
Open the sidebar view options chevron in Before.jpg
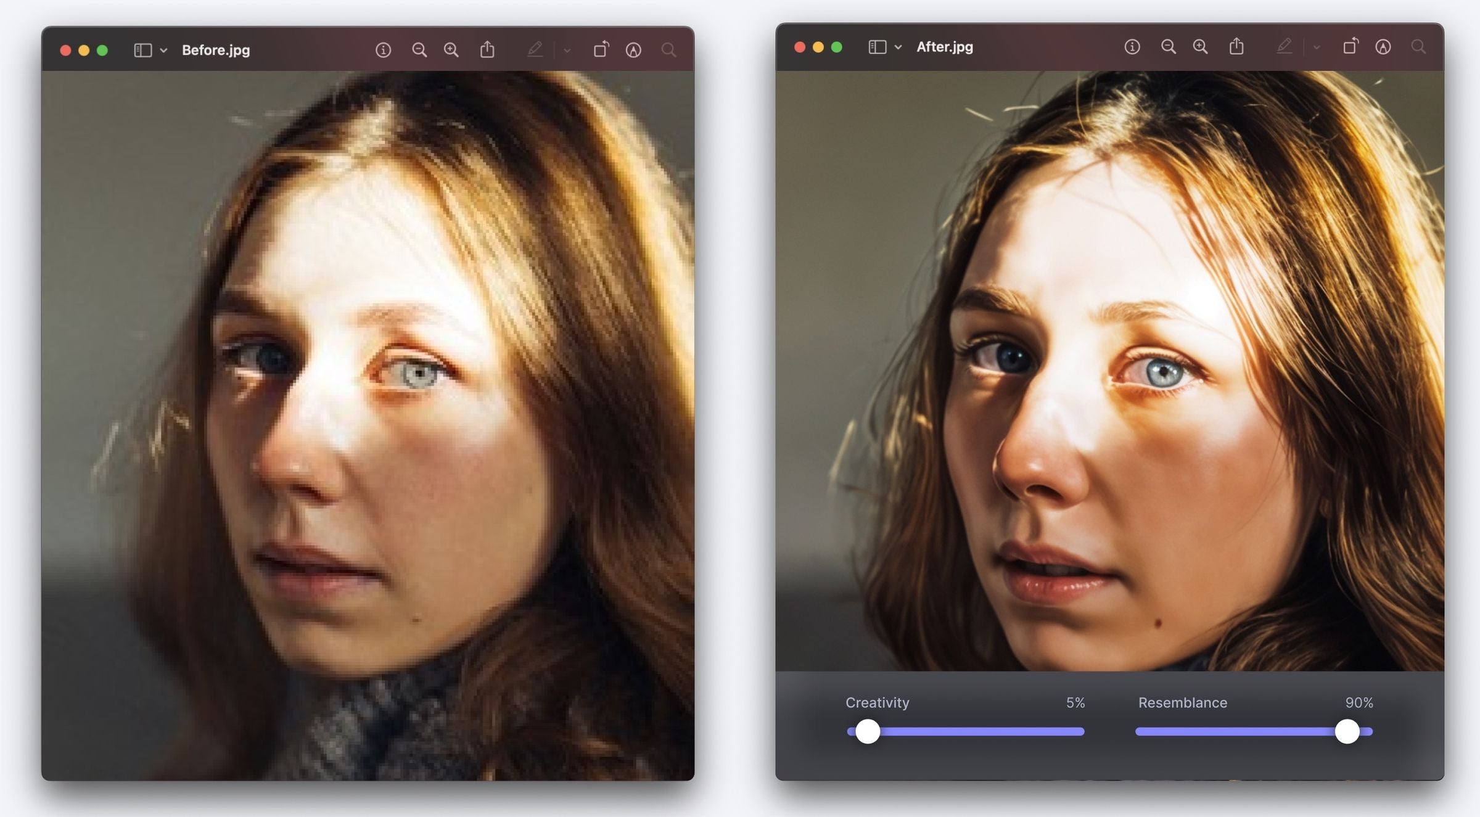point(163,50)
